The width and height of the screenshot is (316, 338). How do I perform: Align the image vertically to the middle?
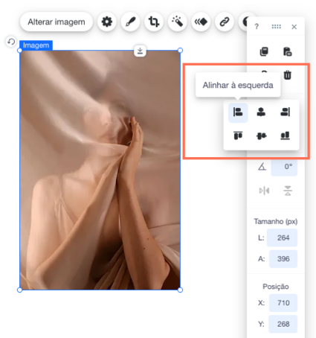261,135
